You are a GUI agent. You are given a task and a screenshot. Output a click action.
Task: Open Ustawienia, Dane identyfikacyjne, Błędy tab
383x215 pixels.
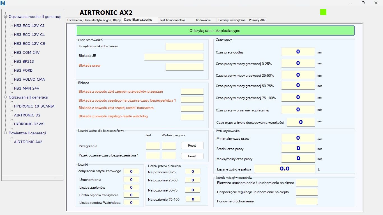[94, 20]
